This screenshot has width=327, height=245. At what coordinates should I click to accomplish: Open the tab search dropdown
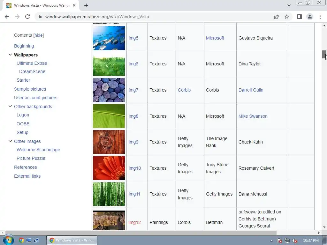tap(289, 5)
